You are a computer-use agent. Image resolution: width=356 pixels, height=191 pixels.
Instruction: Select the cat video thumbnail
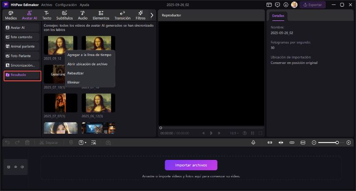(98, 128)
